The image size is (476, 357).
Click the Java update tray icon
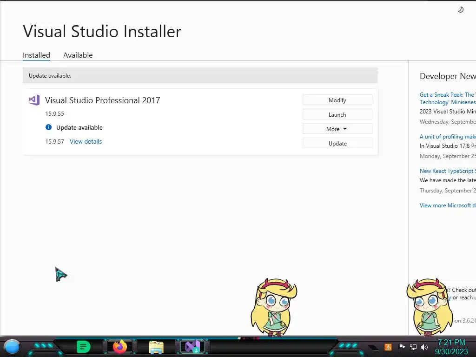[388, 347]
